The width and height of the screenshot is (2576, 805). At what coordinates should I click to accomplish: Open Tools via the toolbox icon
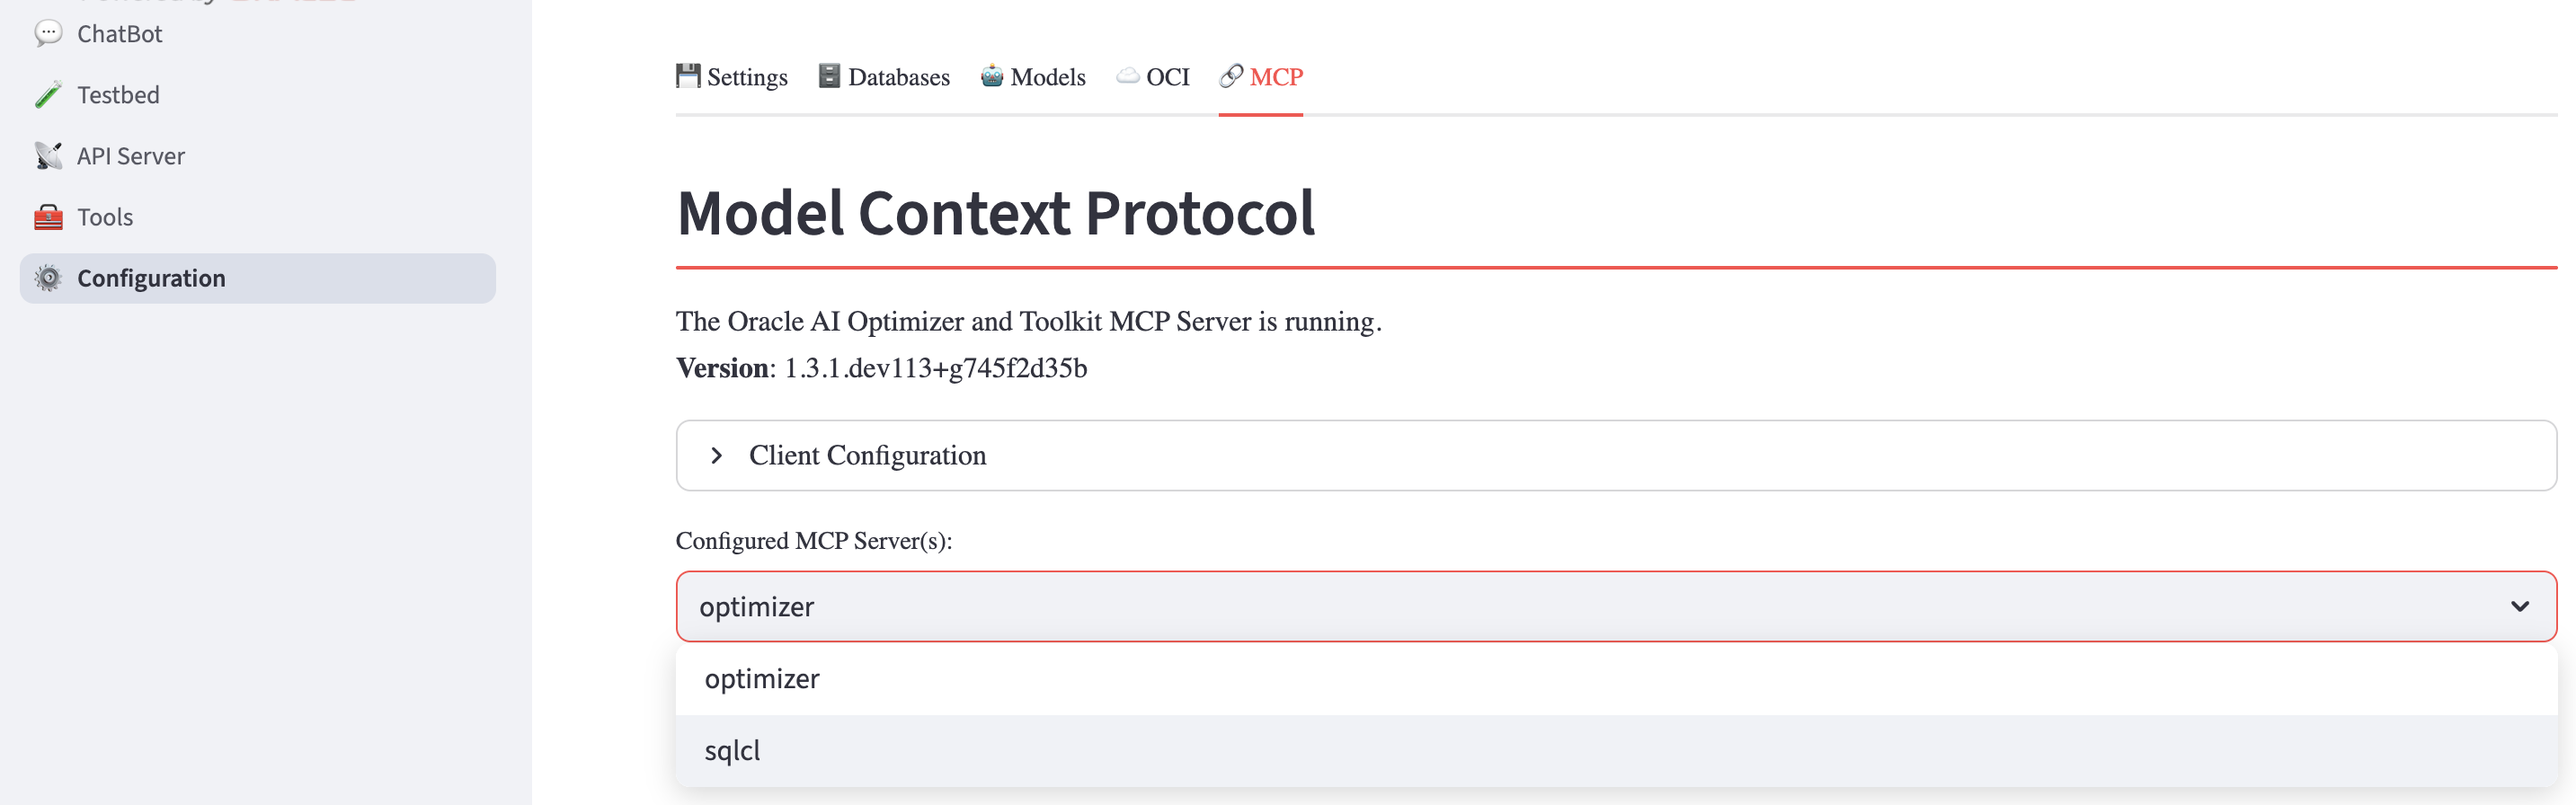(48, 217)
